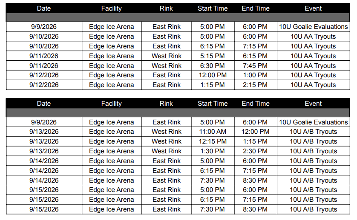Click the 11:00 AM start time cell
This screenshot has width=357, height=220.
tap(213, 132)
